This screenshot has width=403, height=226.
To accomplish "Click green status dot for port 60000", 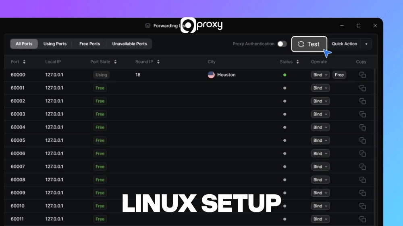I will pos(285,75).
